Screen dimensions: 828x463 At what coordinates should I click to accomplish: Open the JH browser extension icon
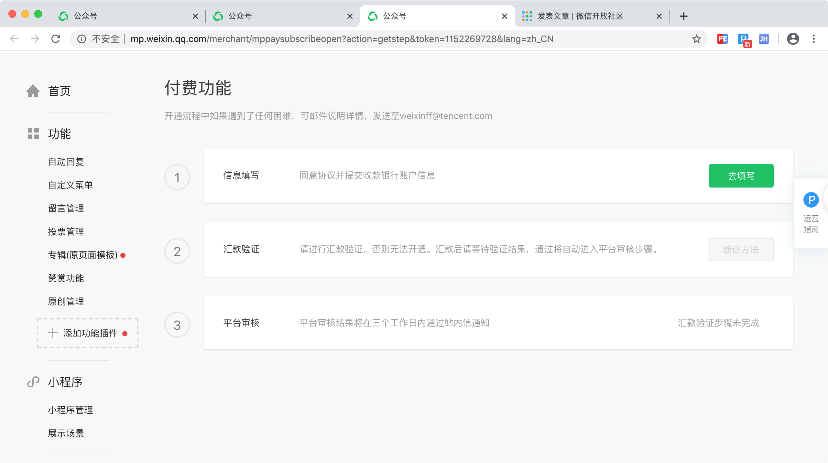point(764,39)
